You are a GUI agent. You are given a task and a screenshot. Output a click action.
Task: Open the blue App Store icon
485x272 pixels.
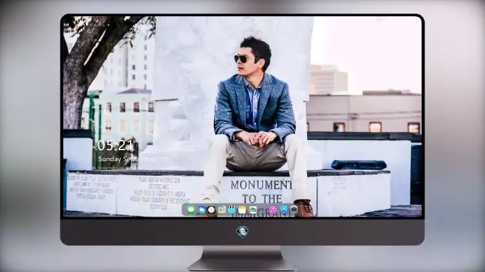tap(284, 209)
